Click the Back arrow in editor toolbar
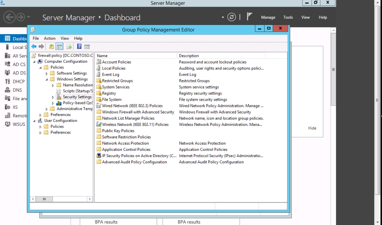The height and width of the screenshot is (225, 382). [x=34, y=47]
